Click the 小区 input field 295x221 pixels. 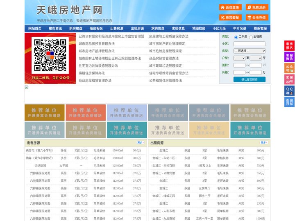pos(250,44)
